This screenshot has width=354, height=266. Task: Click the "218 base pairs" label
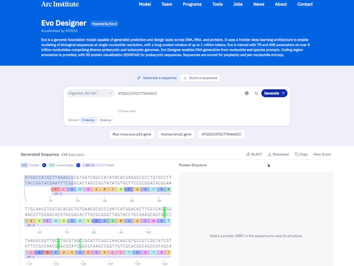[72, 154]
